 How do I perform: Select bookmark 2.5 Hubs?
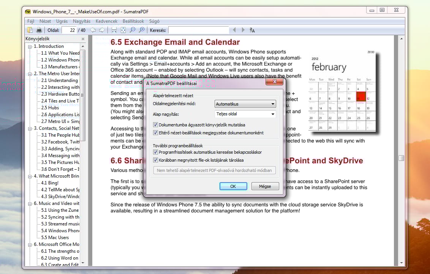pos(50,108)
